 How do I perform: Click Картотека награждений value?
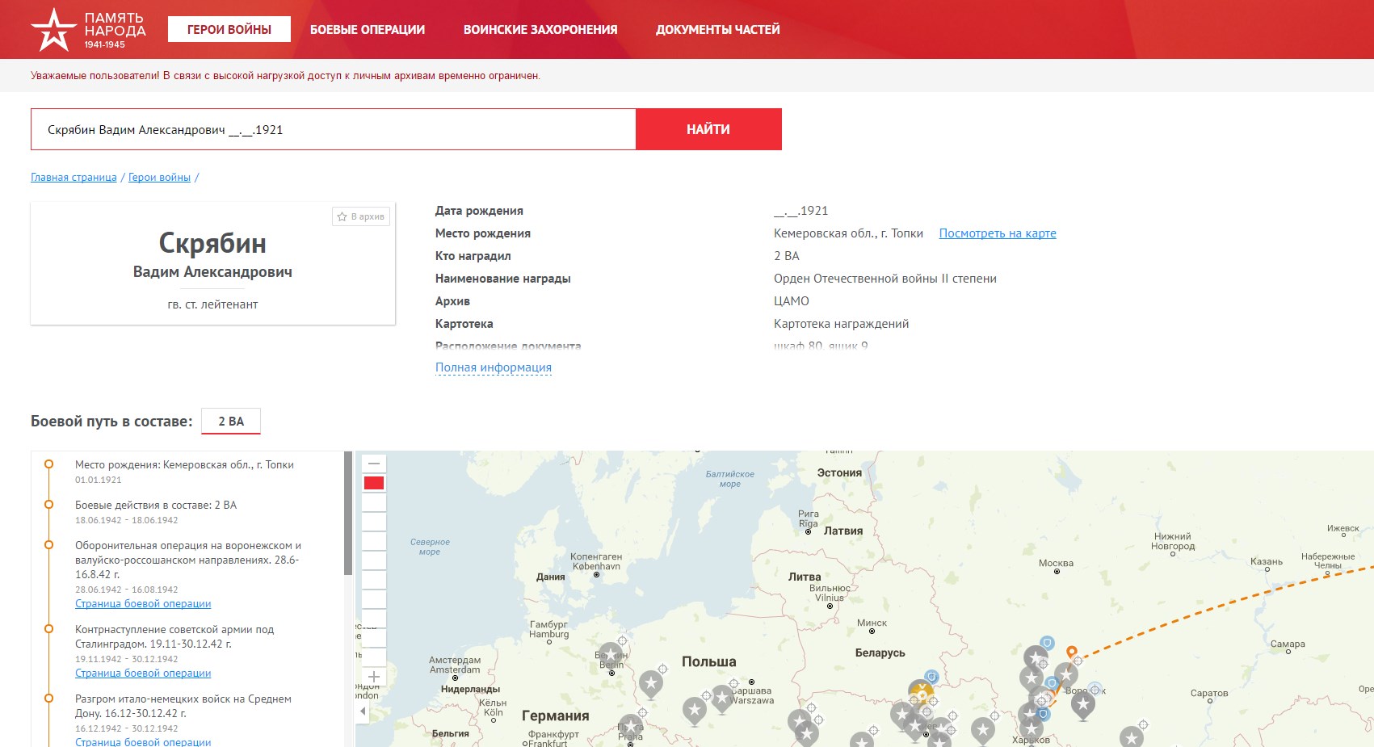pyautogui.click(x=841, y=324)
